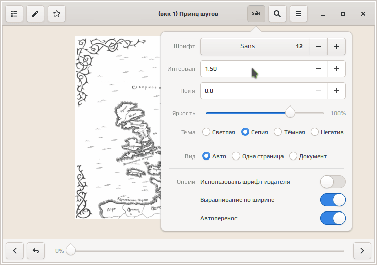Open the search magnifier in header
This screenshot has width=377, height=265.
tap(277, 14)
